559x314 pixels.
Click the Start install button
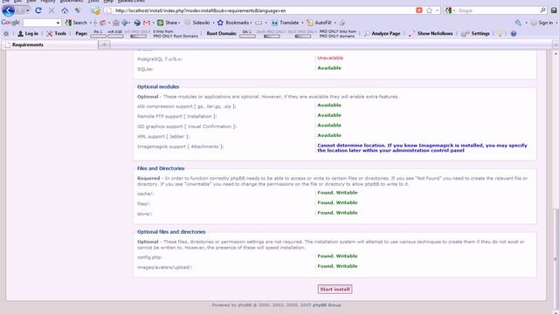[335, 289]
